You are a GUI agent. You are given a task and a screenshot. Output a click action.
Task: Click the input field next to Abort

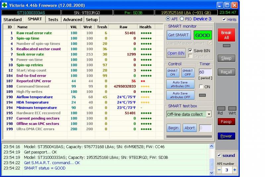[205, 128]
